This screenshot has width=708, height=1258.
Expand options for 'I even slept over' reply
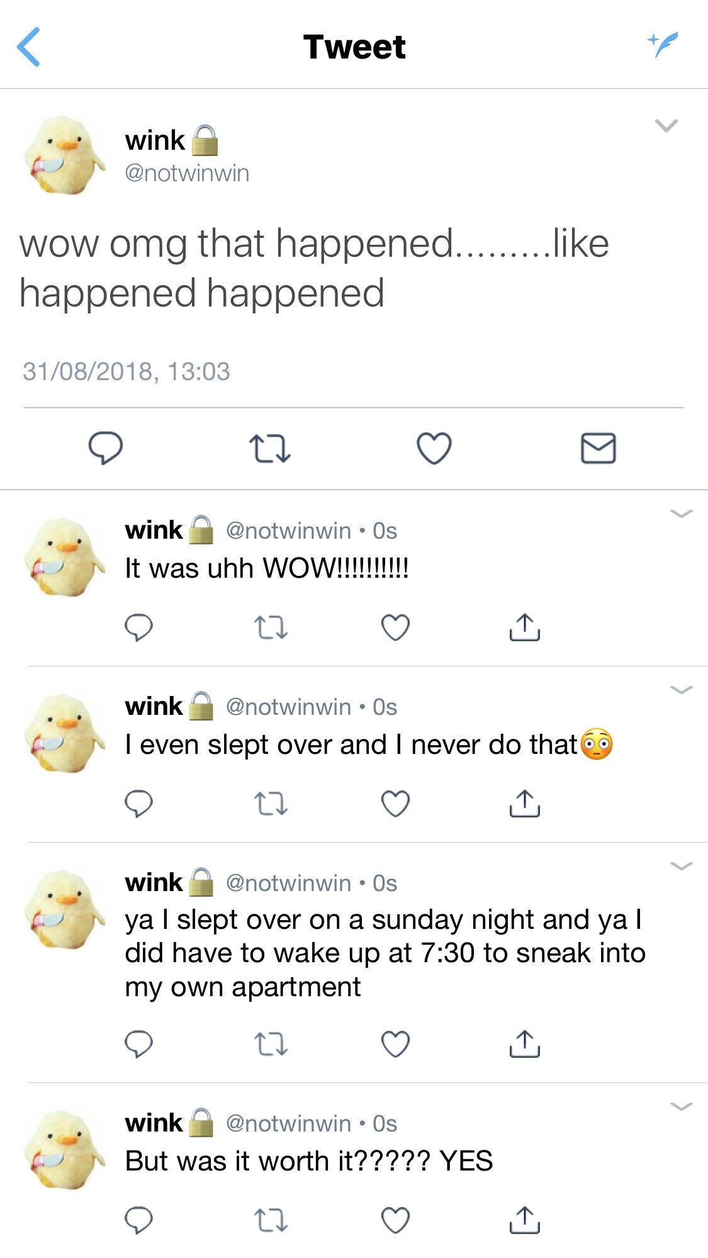click(682, 690)
